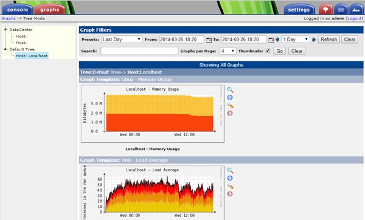Image resolution: width=365 pixels, height=220 pixels.
Task: Open the Graphs per Page dropdown
Action: (228, 51)
